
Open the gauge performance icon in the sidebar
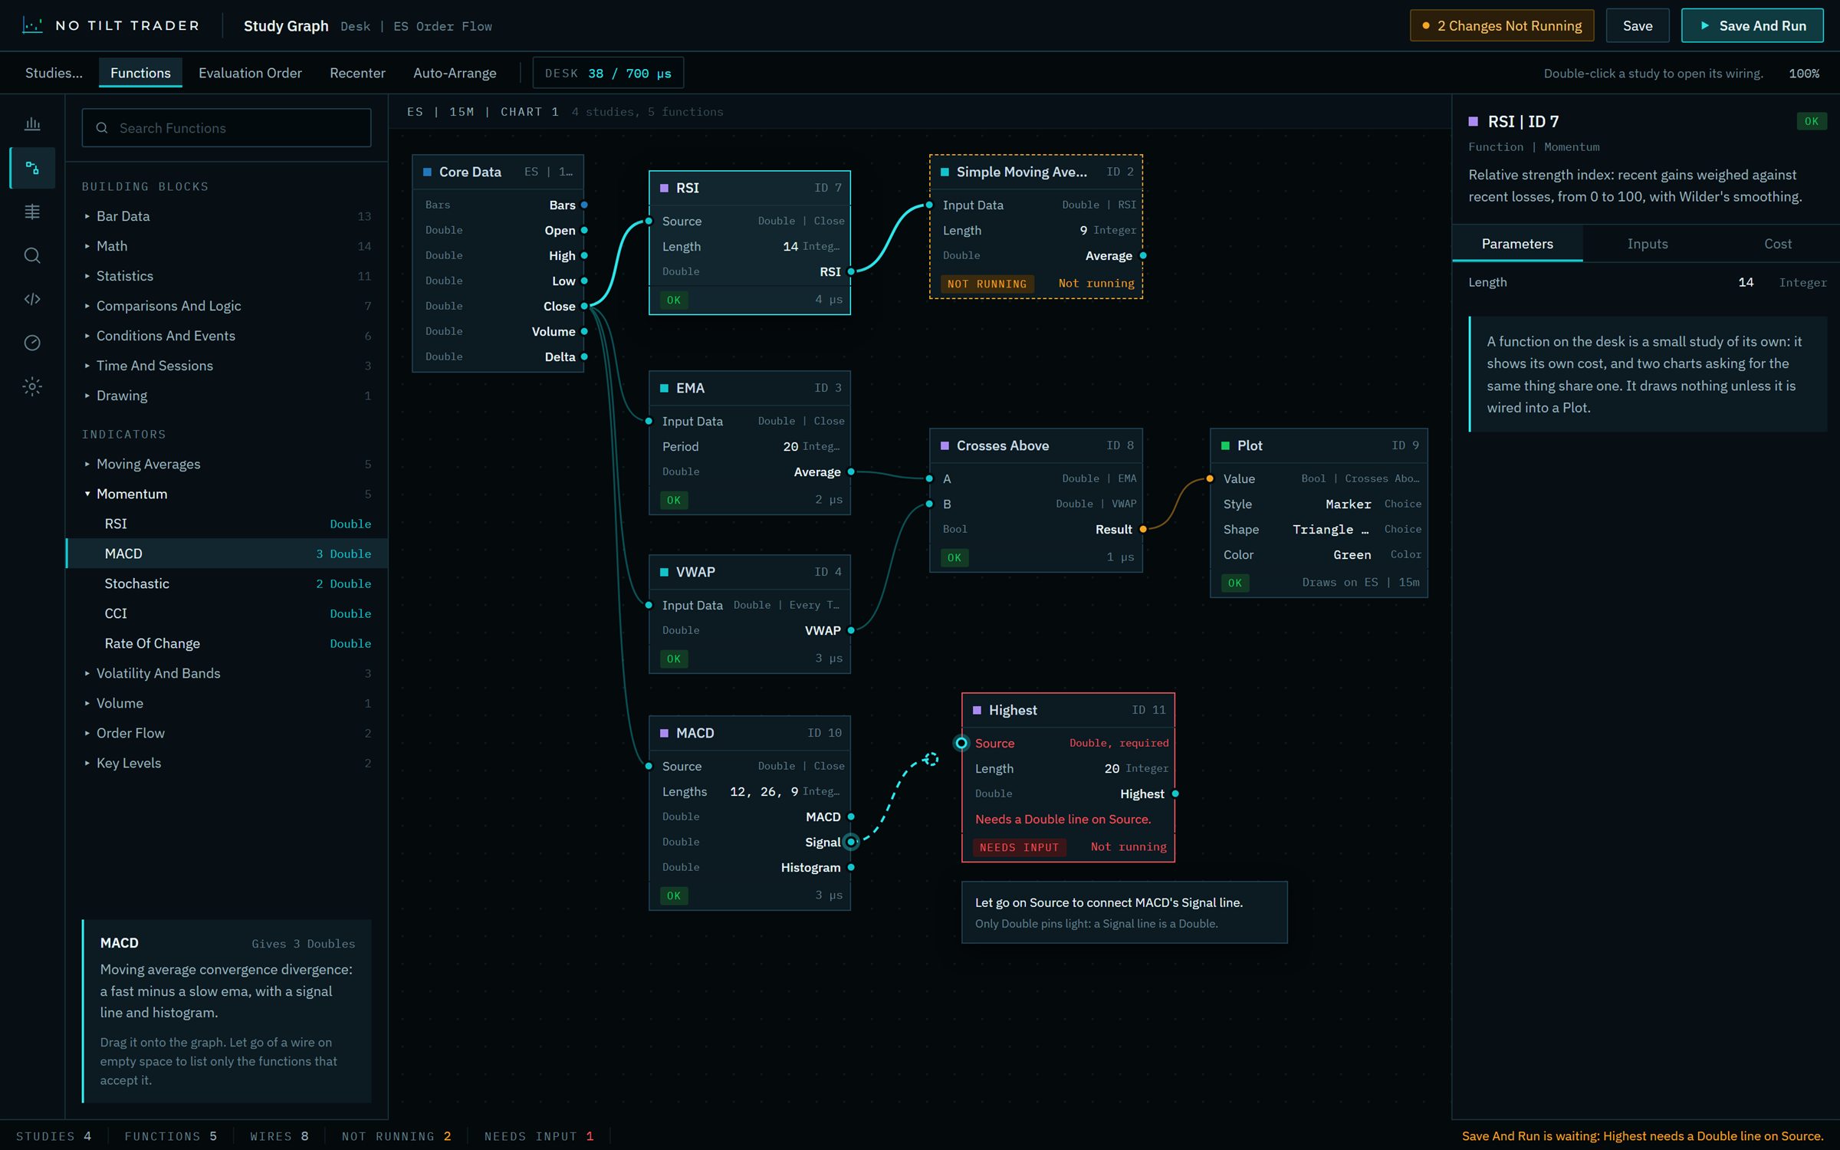click(x=32, y=343)
